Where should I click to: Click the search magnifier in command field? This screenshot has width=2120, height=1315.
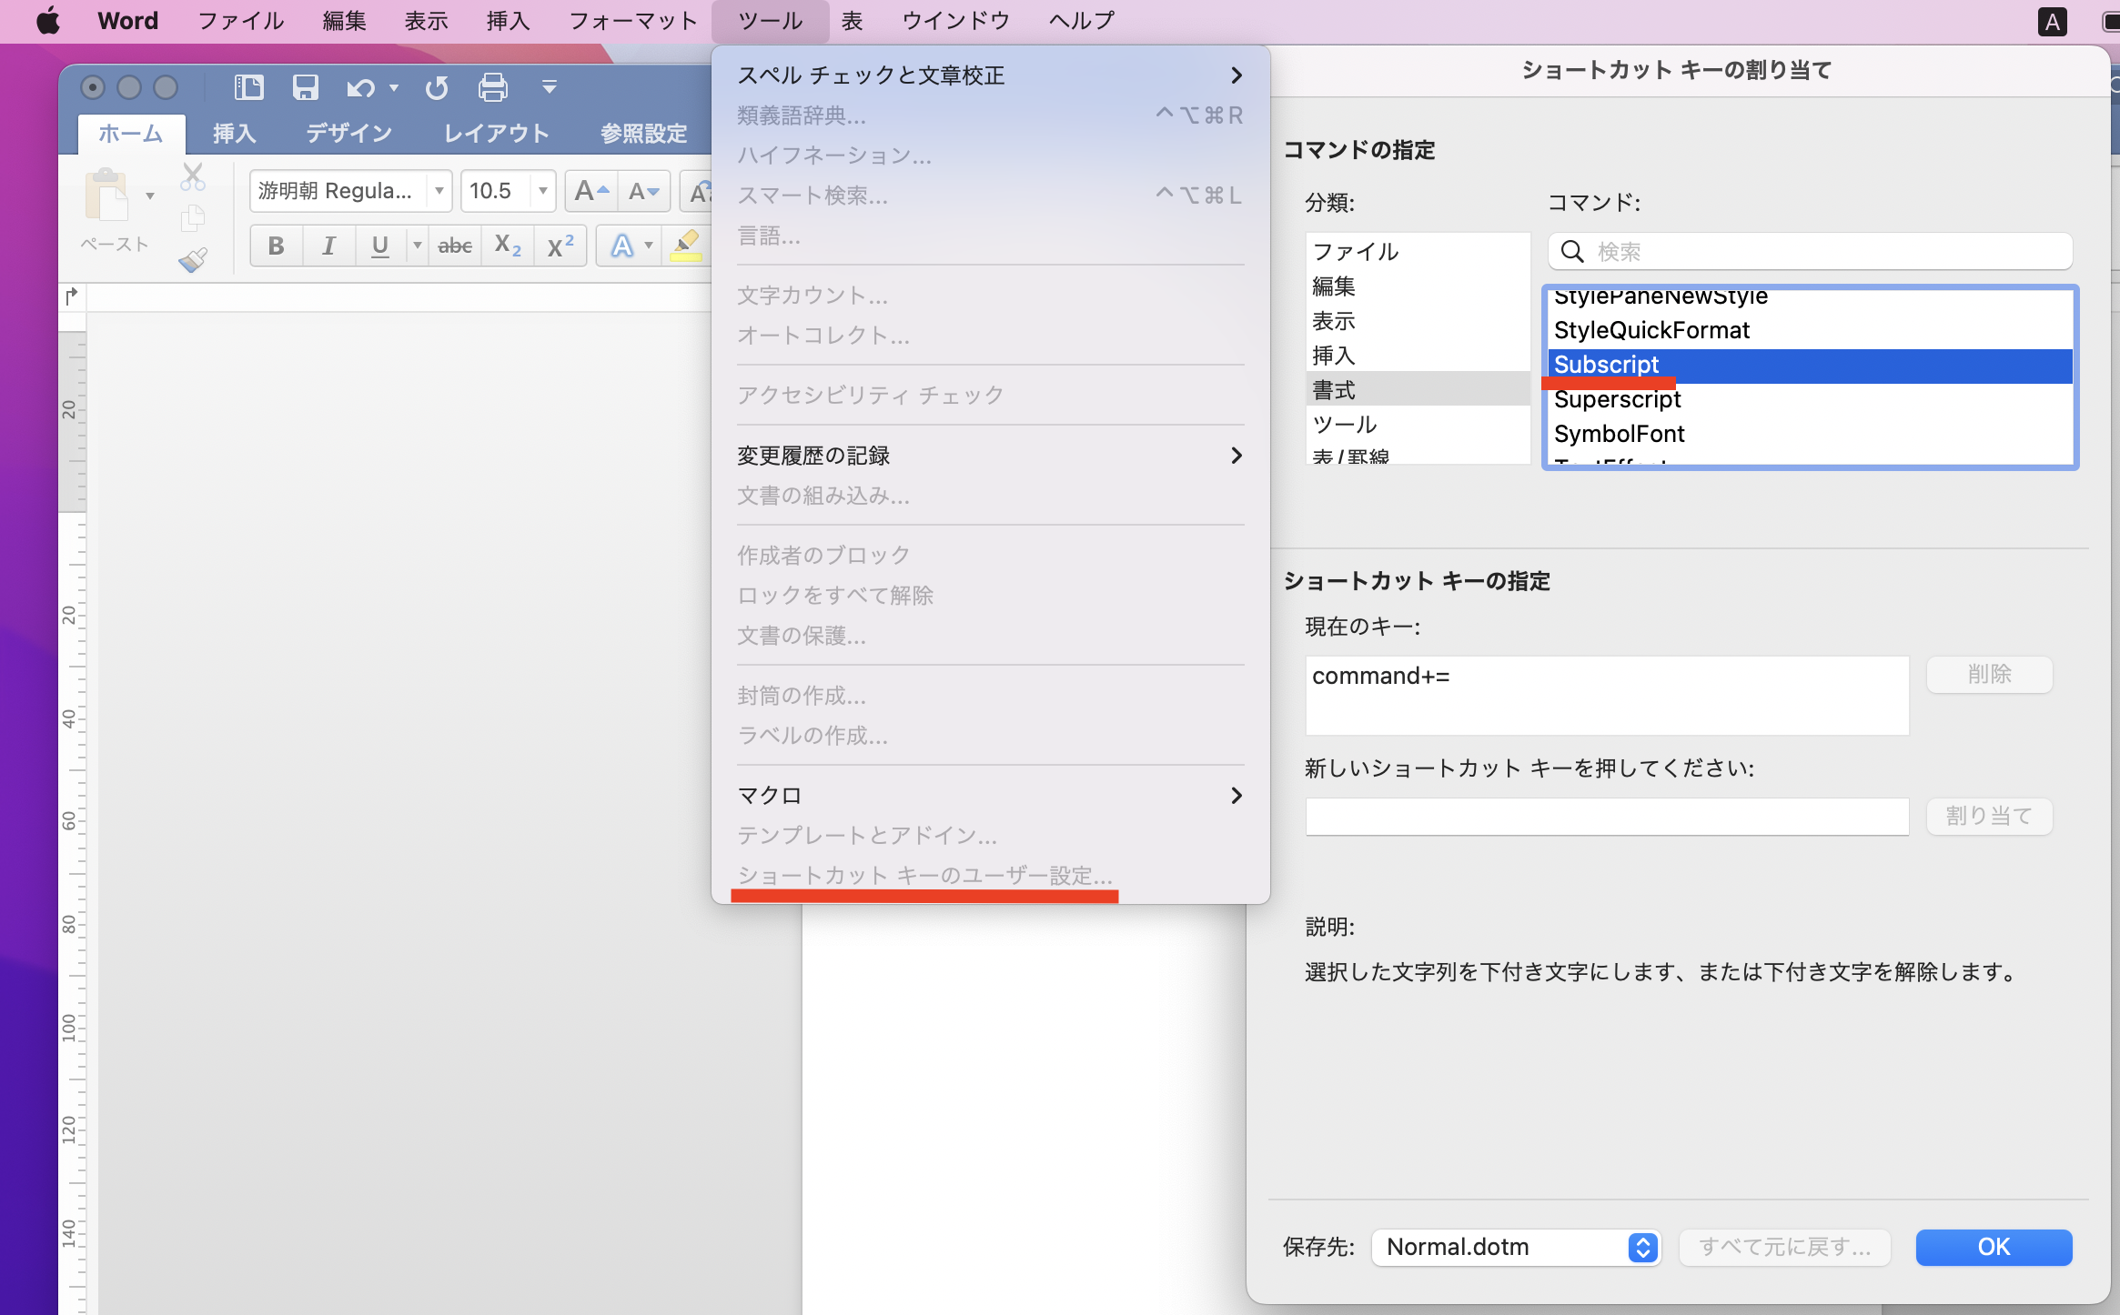(x=1572, y=251)
